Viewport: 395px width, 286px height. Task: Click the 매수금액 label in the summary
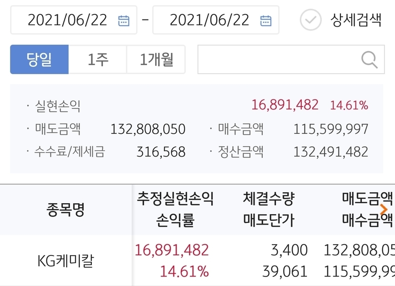[x=241, y=129]
